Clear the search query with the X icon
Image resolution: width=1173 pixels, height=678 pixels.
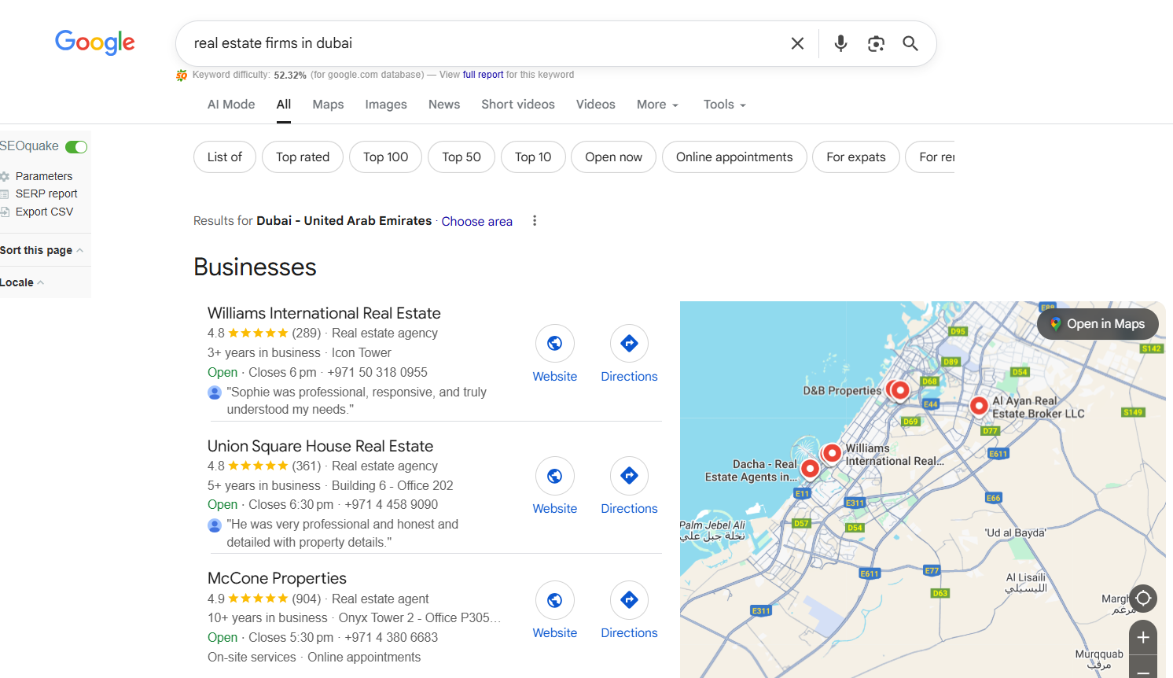pos(797,43)
